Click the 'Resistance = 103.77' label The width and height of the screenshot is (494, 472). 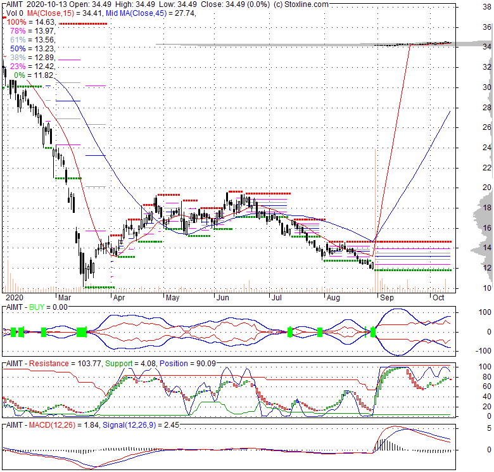(65, 364)
